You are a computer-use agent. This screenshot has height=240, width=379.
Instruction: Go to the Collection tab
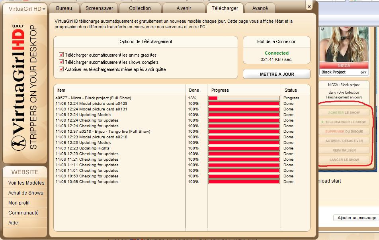point(140,8)
